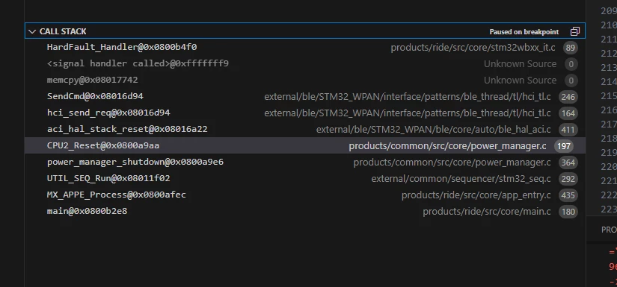Image resolution: width=617 pixels, height=287 pixels.
Task: Click line badge 411 on aci_hal_stack_reset row
Action: click(x=568, y=130)
